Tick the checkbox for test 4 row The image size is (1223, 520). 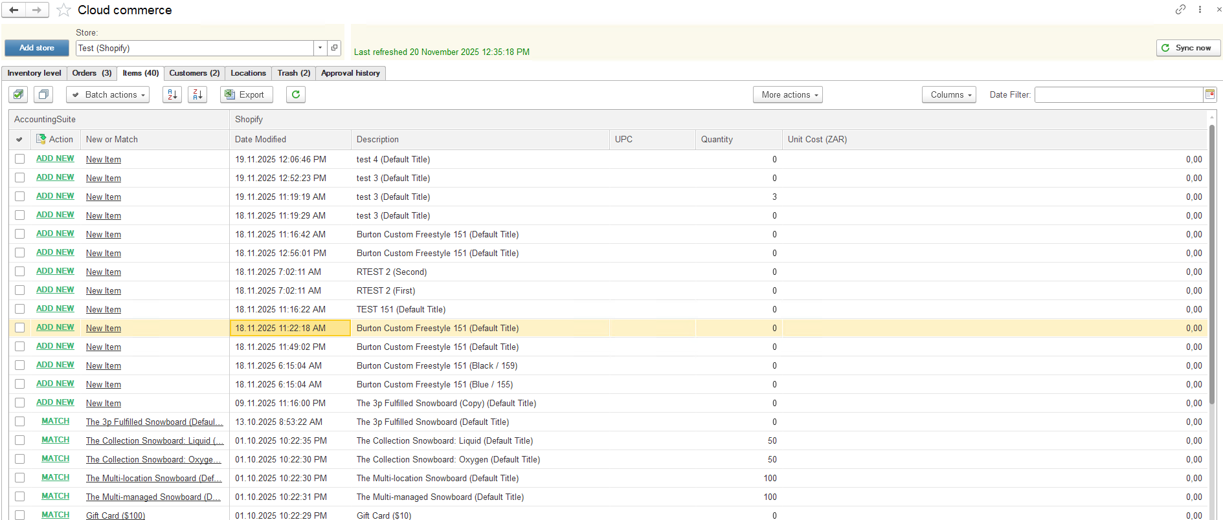click(x=20, y=159)
